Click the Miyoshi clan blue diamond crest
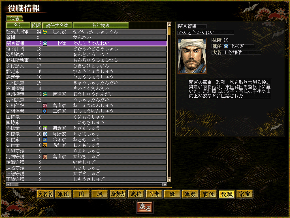 coord(45,111)
